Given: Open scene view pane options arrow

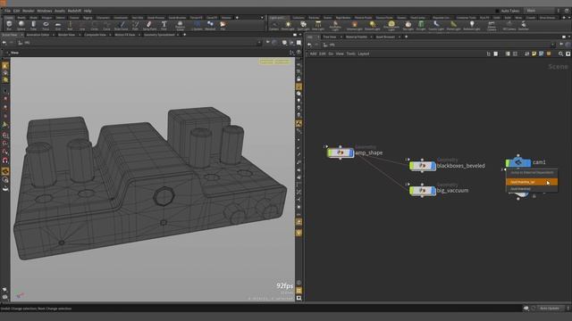Looking at the screenshot, I should [300, 35].
